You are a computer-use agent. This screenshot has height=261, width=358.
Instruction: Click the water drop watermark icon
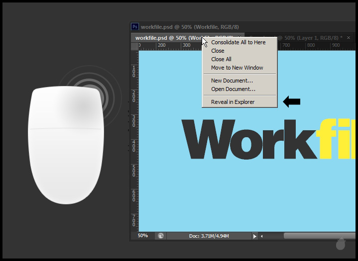click(x=341, y=244)
